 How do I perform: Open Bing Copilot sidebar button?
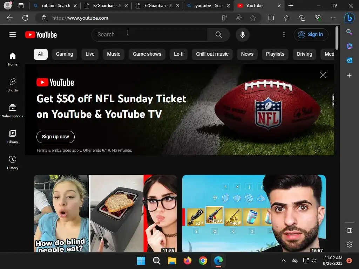point(350,18)
